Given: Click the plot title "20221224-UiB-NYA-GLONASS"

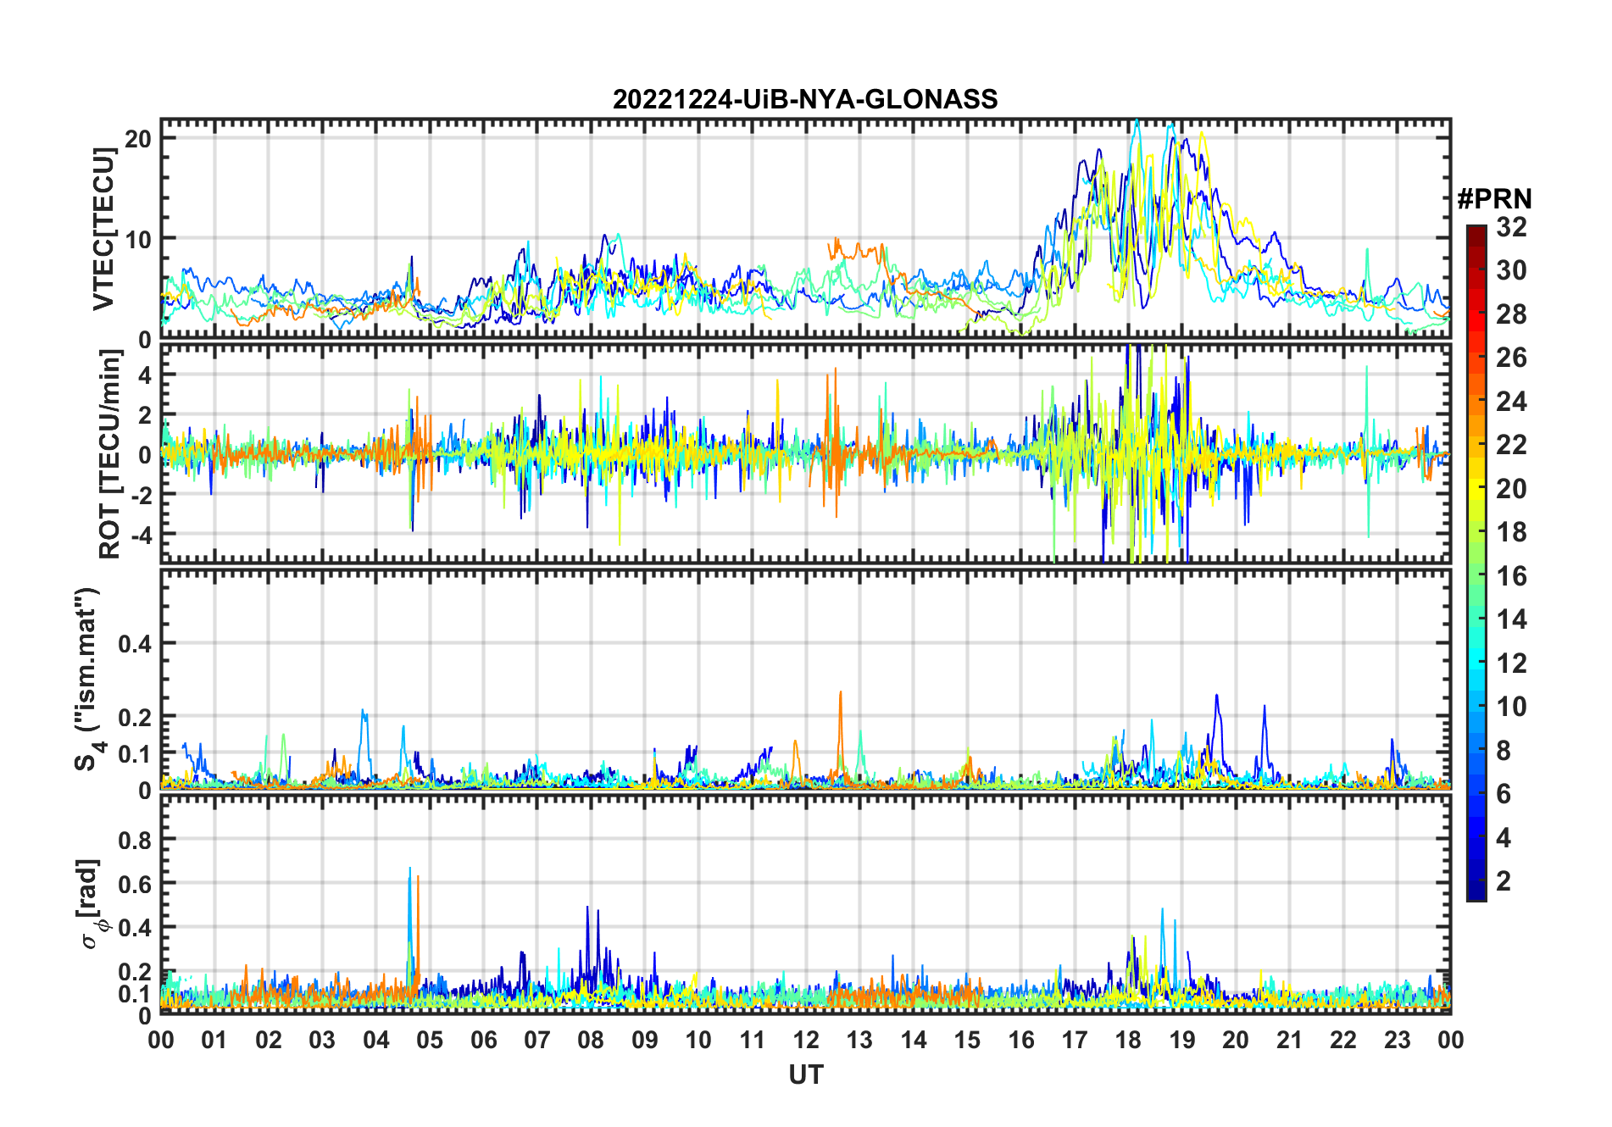Looking at the screenshot, I should point(805,100).
